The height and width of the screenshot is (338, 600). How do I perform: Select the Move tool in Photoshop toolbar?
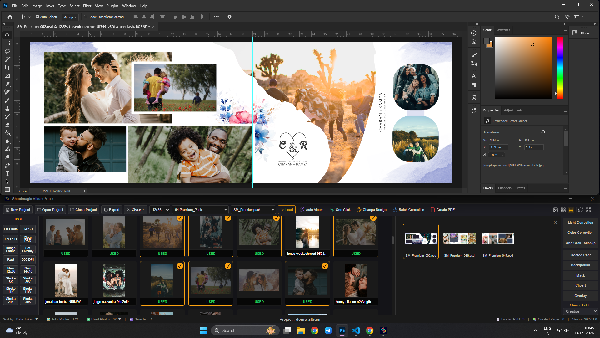point(7,35)
